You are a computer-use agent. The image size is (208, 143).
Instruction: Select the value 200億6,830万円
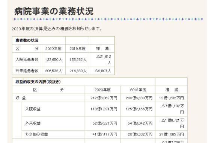139,98
